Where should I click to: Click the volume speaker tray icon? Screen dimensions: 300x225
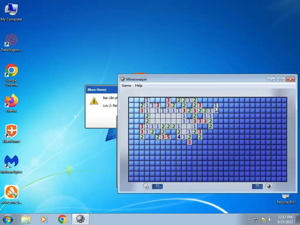pyautogui.click(x=270, y=219)
